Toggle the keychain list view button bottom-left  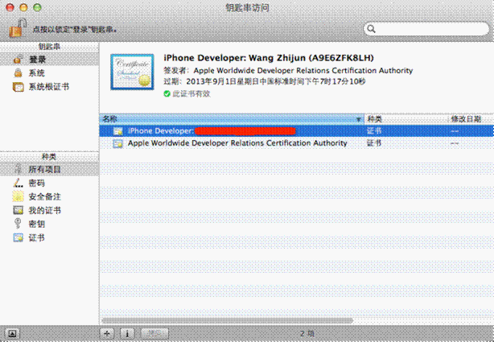(12, 333)
